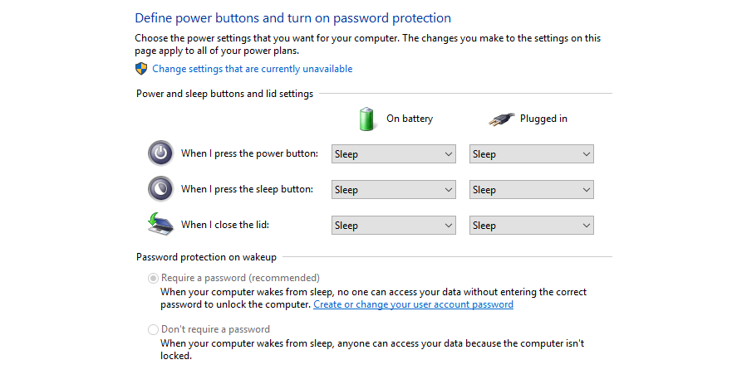Click Change settings that are currently unavailable
This screenshot has height=384, width=732.
252,69
